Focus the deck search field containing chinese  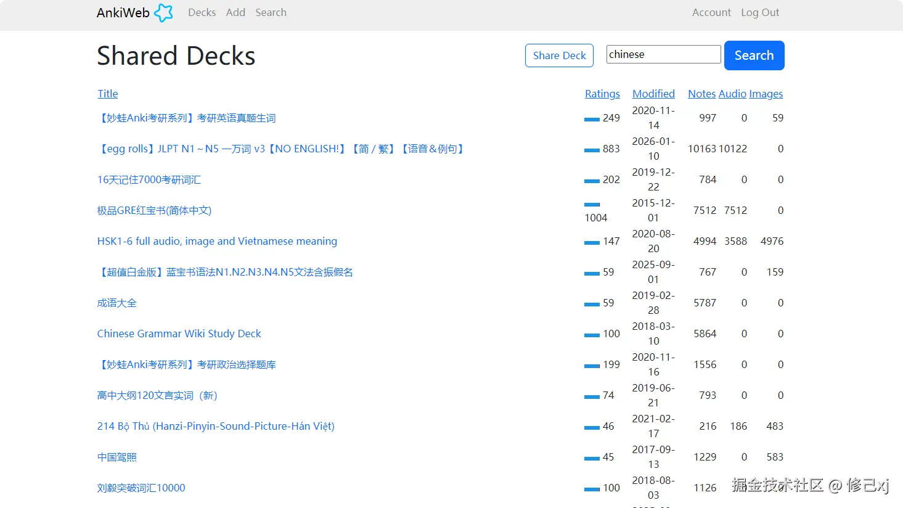point(663,54)
